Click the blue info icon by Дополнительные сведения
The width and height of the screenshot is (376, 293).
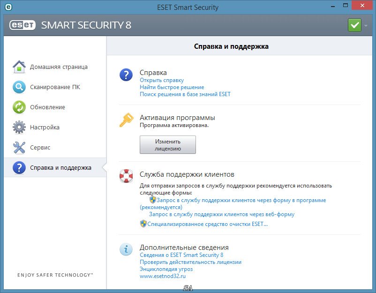point(126,249)
